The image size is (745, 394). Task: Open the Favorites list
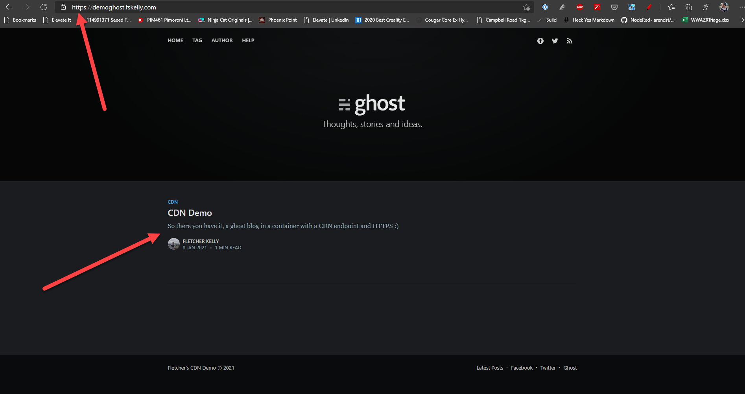click(x=671, y=7)
